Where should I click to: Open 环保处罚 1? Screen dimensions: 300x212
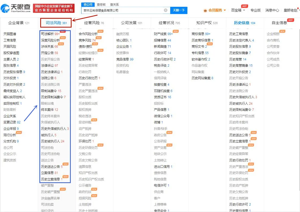[x=86, y=141]
